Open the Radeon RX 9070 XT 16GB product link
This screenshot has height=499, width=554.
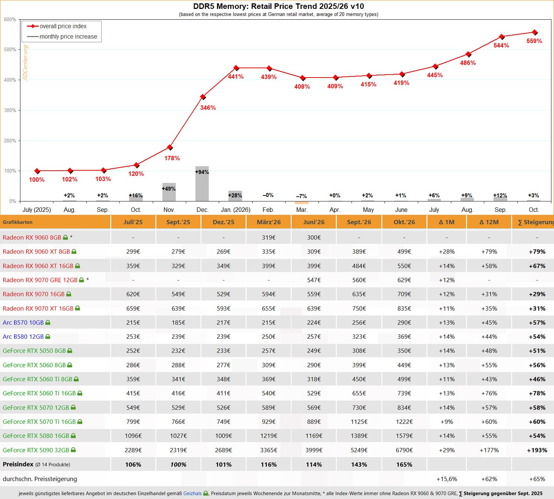(38, 308)
